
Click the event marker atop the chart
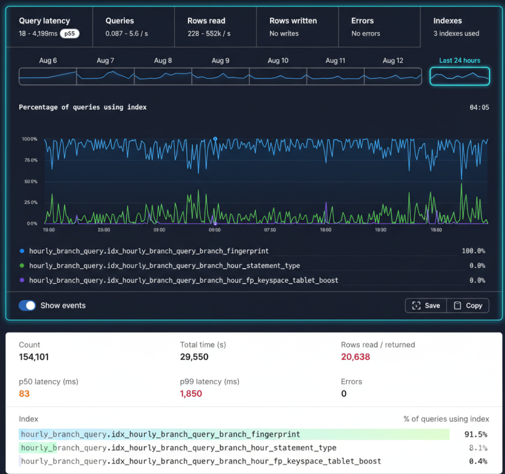coord(215,139)
